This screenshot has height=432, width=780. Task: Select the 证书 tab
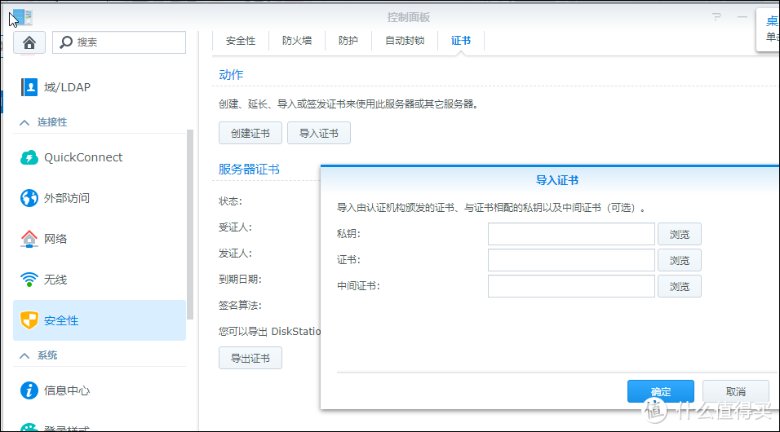(x=461, y=41)
